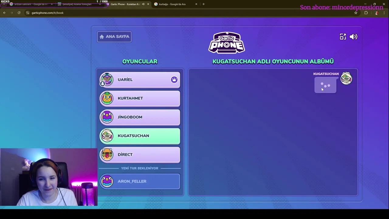Image resolution: width=389 pixels, height=219 pixels.
Task: Close the Gartic Phone browser tab
Action: tap(148, 4)
